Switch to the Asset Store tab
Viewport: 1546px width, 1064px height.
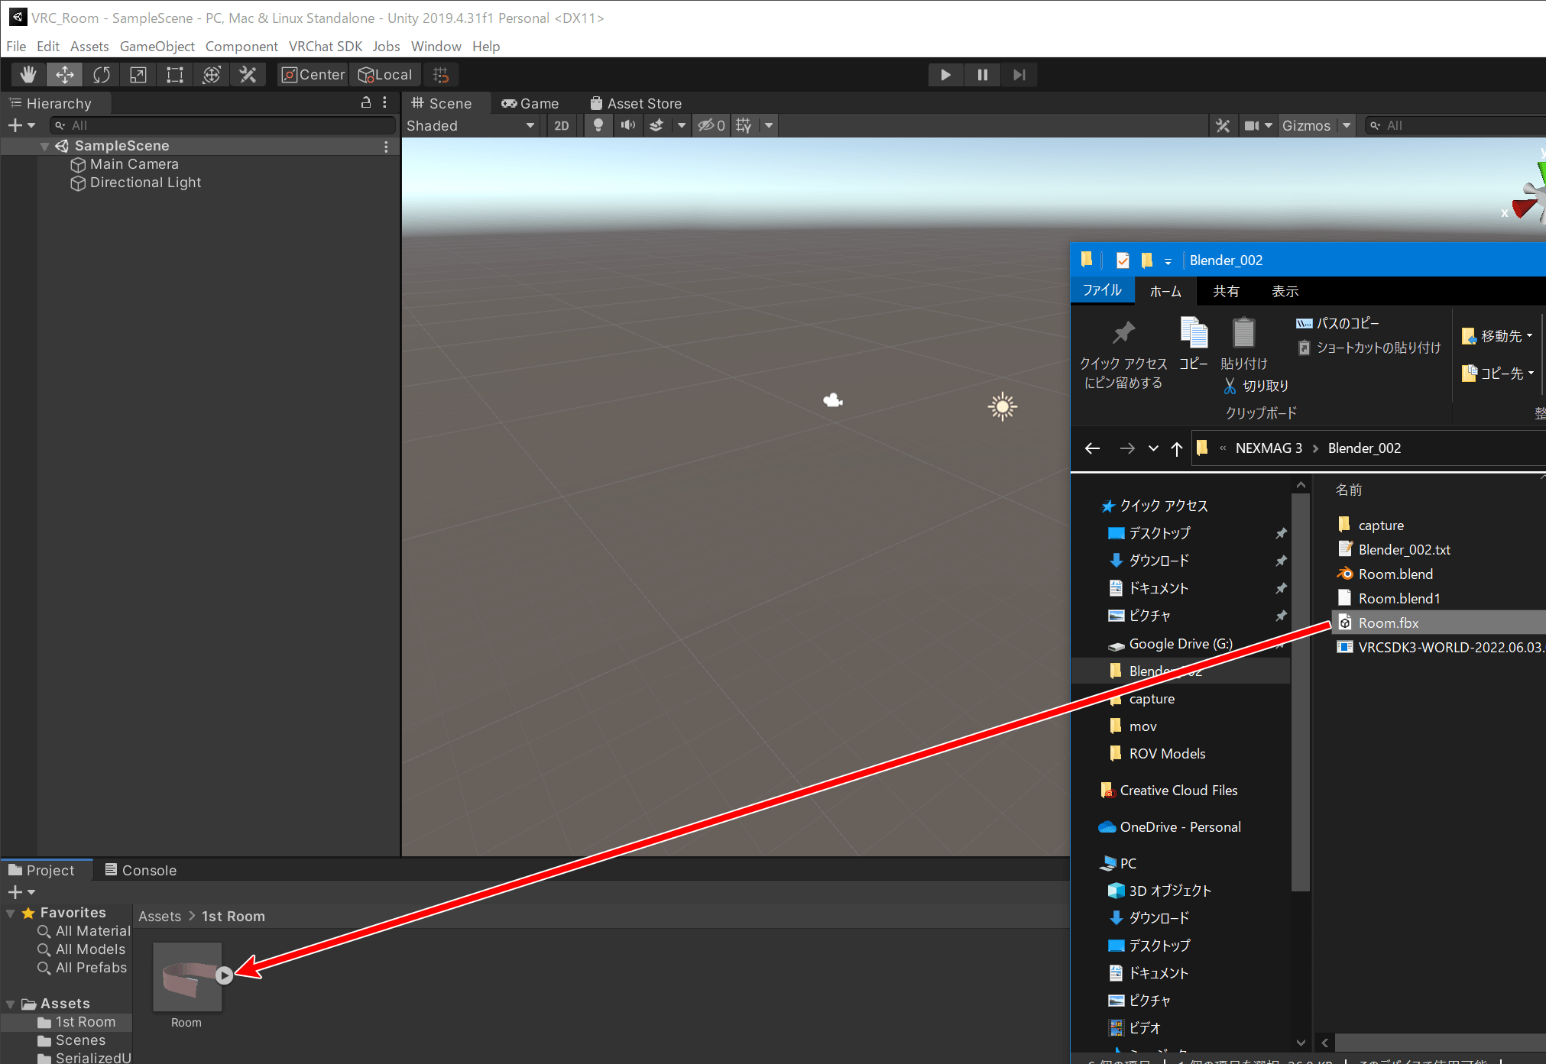(x=636, y=103)
